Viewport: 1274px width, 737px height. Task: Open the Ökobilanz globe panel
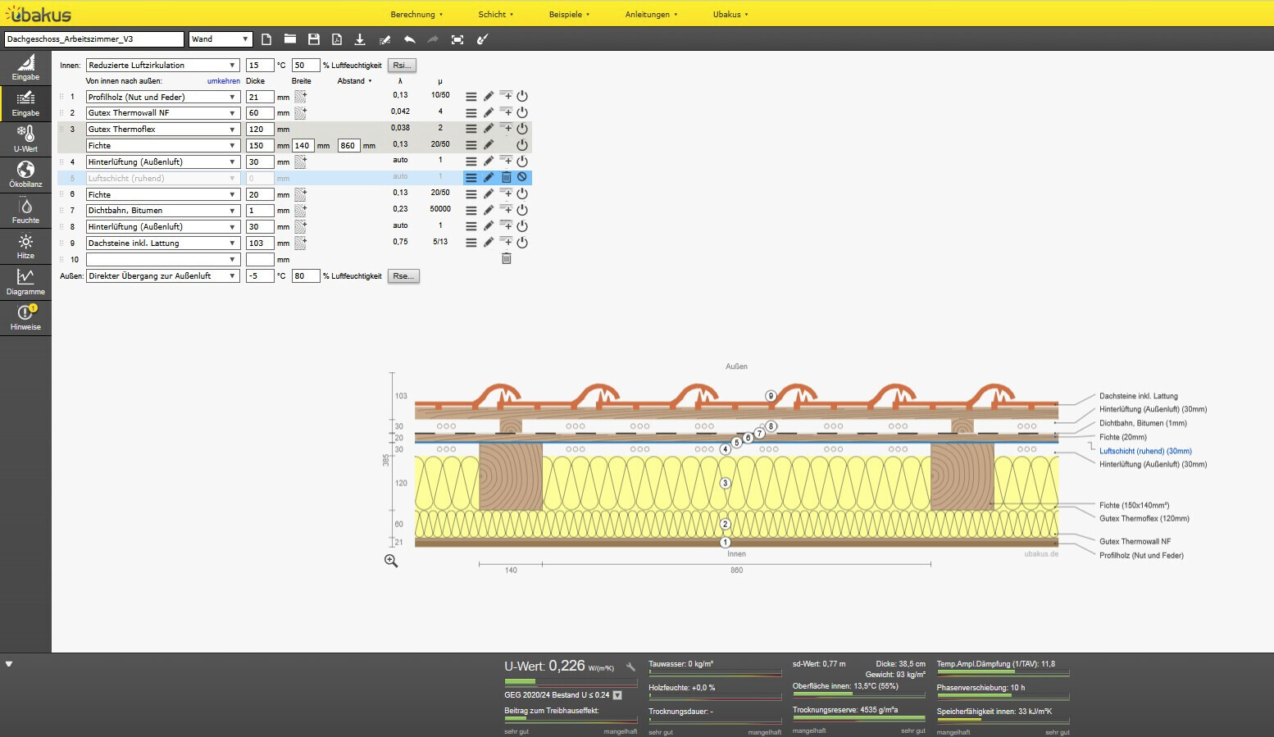[25, 174]
